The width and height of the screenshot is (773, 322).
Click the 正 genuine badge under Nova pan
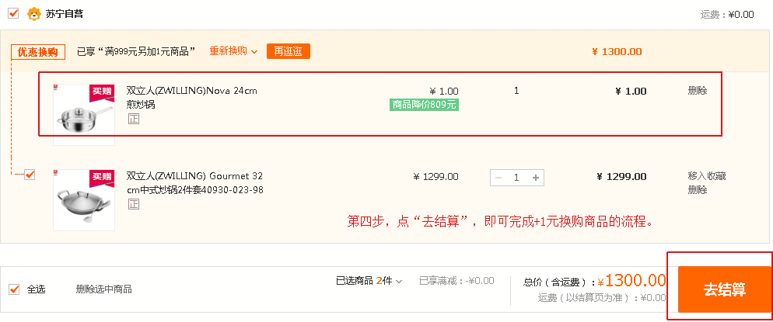click(134, 119)
